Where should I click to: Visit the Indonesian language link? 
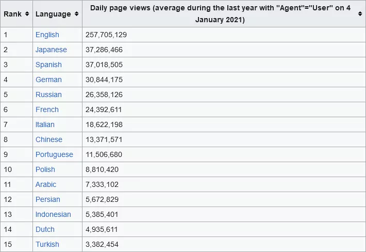[x=53, y=214]
